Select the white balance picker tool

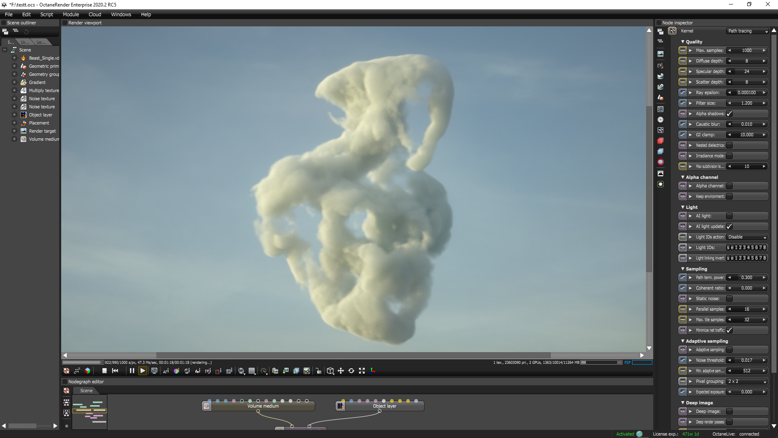click(176, 371)
